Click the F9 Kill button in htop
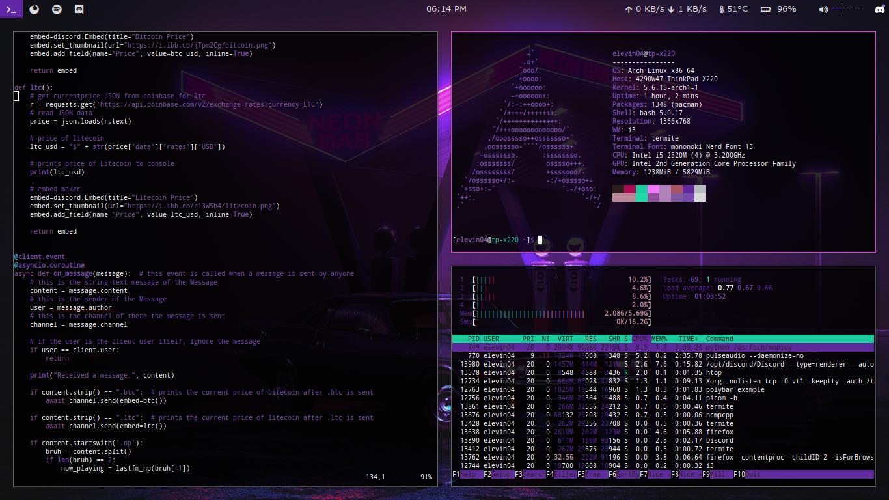This screenshot has width=889, height=500. 717,475
